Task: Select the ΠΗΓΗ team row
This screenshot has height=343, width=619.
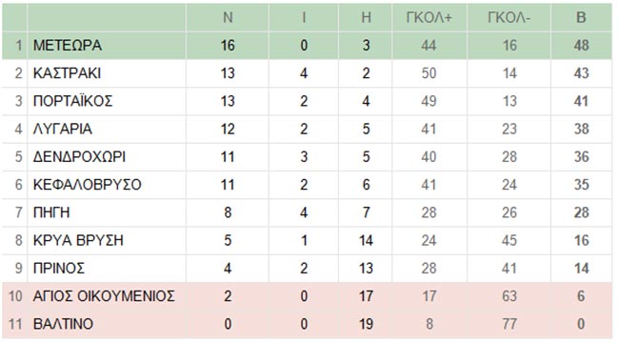Action: coord(308,212)
